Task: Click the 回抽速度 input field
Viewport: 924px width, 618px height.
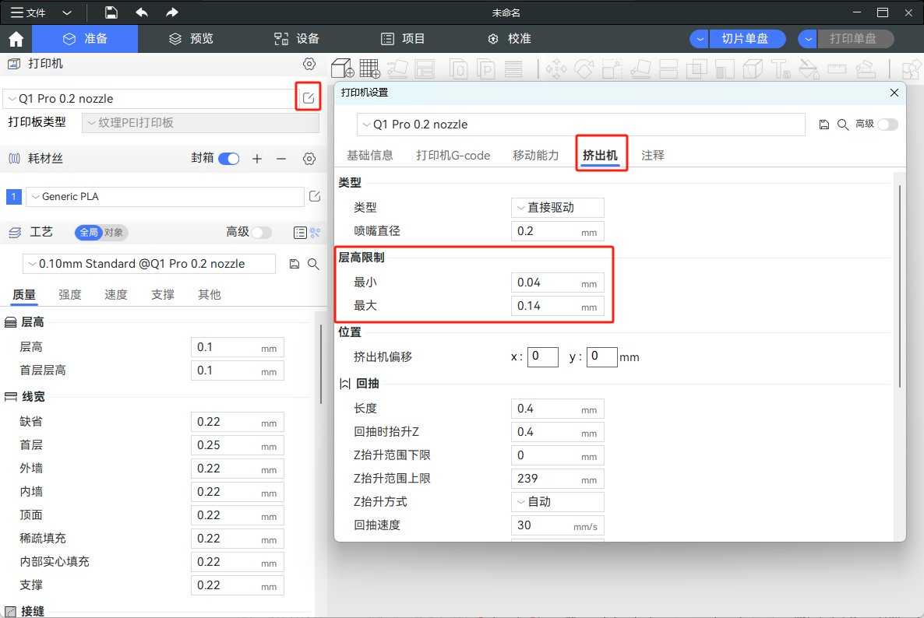Action: pyautogui.click(x=545, y=525)
